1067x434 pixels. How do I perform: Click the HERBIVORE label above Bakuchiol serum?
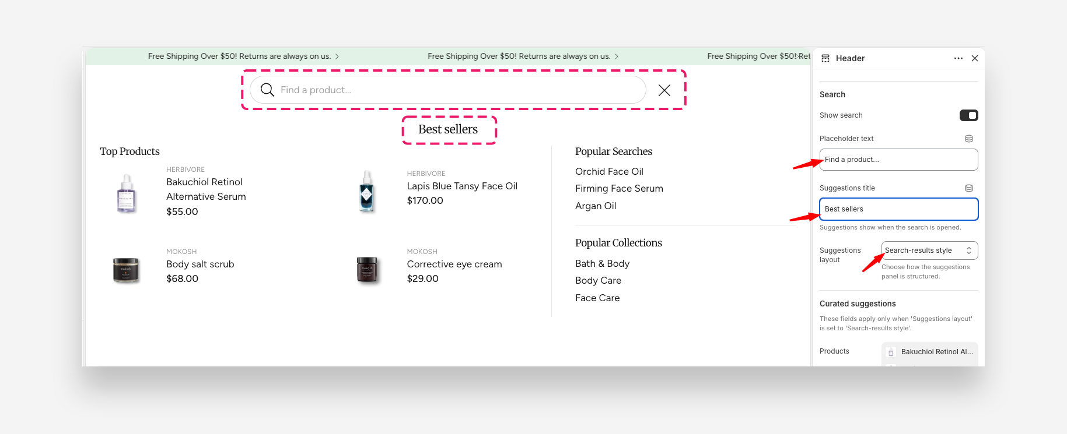click(186, 170)
